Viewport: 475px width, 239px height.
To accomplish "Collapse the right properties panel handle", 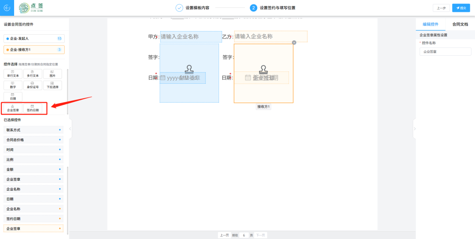I will pos(414,128).
